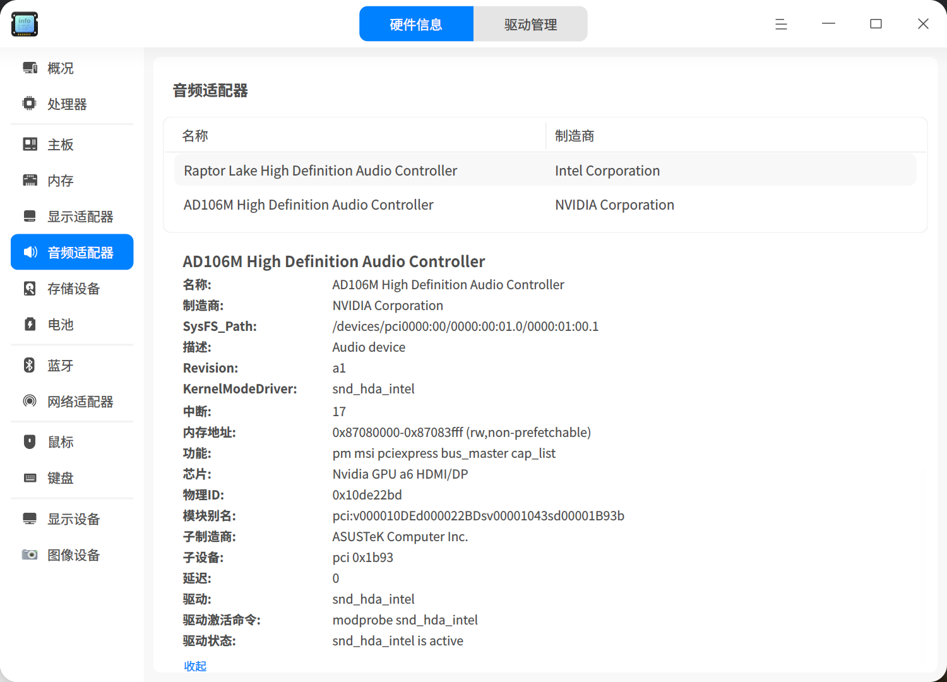947x682 pixels.
Task: Click the Revision value a1
Action: click(339, 368)
